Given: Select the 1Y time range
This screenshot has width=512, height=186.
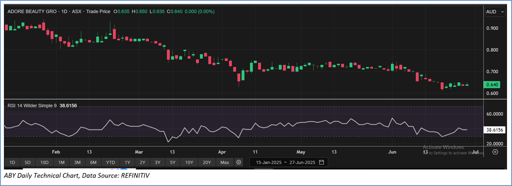Looking at the screenshot, I should coord(127,162).
